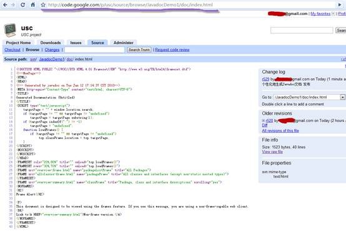Click View raw file link

pyautogui.click(x=272, y=151)
